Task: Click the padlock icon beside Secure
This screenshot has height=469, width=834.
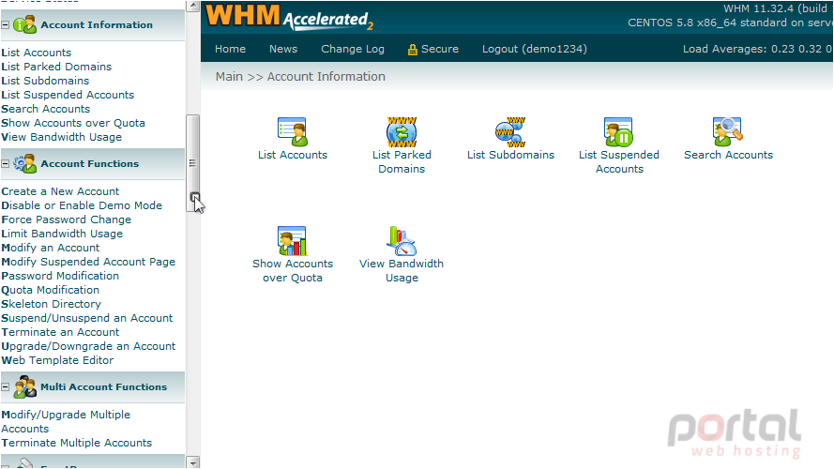Action: pos(412,50)
